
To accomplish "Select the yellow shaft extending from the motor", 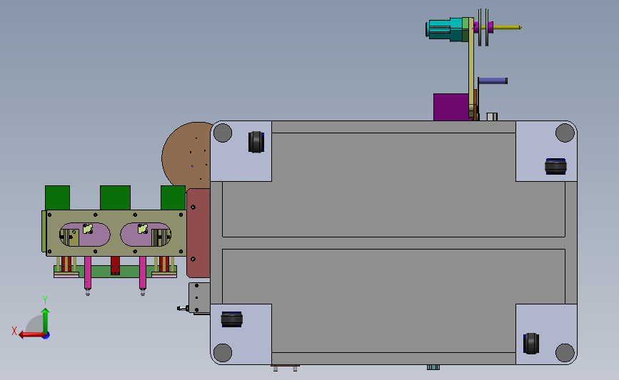I will 508,27.
